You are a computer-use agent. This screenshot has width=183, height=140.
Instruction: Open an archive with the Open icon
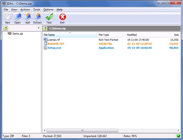point(18,18)
